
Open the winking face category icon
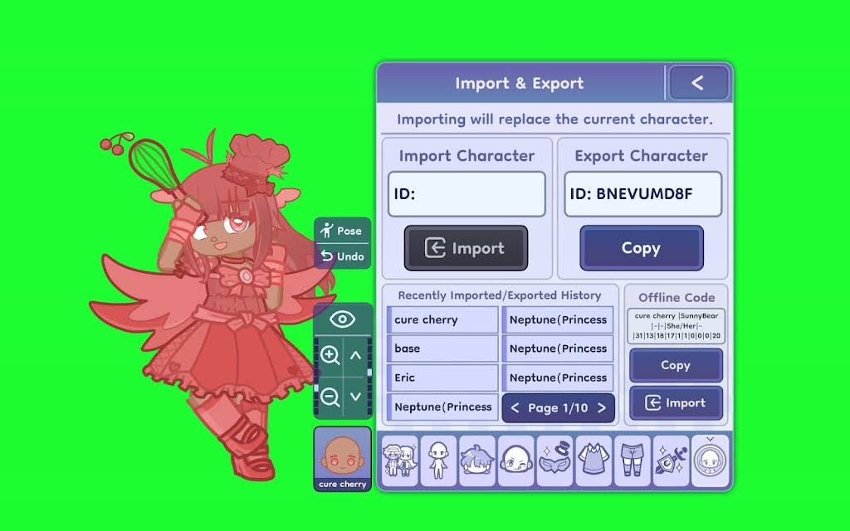pyautogui.click(x=515, y=460)
